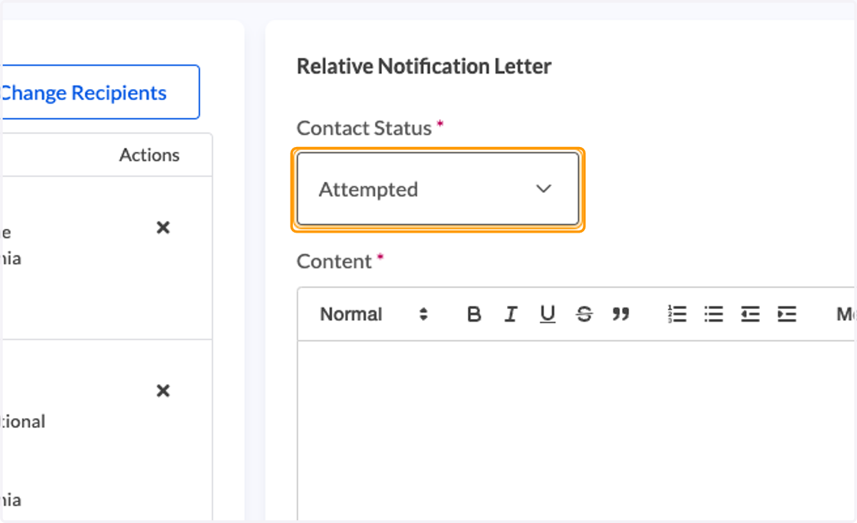
Task: Toggle underline formatting in the editor
Action: pos(548,314)
